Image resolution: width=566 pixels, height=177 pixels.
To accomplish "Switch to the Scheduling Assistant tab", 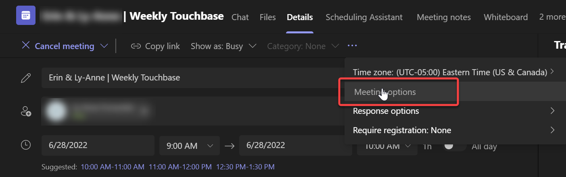I will (364, 17).
